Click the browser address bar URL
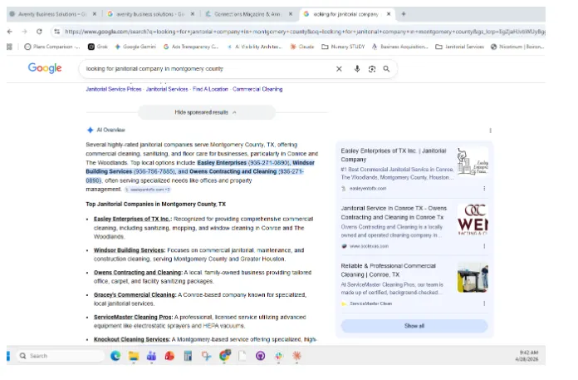 point(305,32)
